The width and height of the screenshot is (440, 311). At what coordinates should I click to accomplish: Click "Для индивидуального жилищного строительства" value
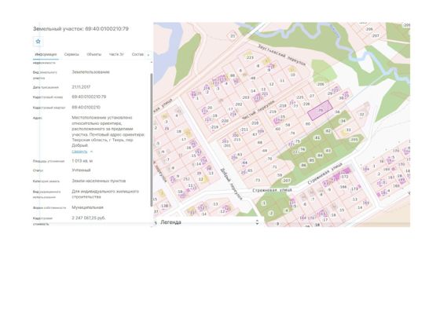pyautogui.click(x=105, y=194)
